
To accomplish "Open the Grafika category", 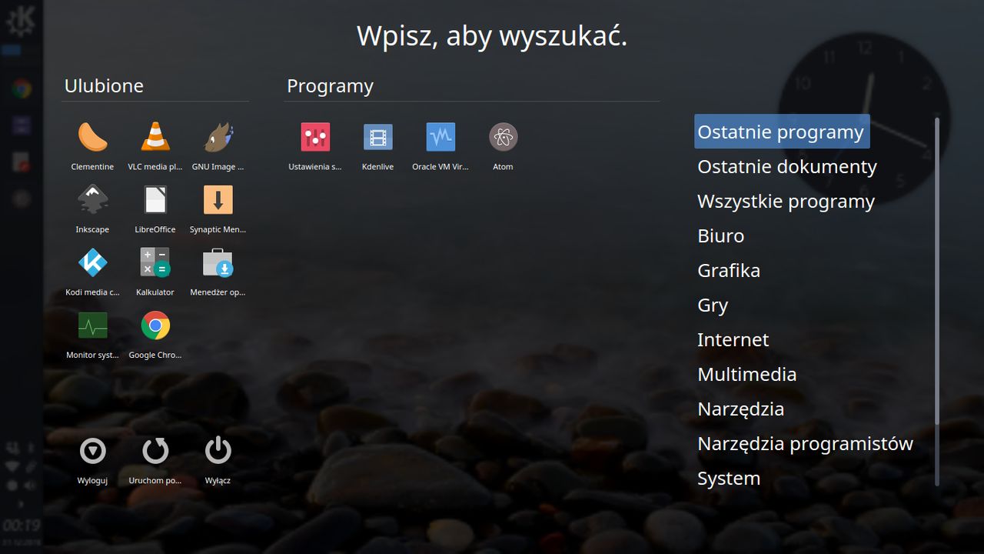I will pos(729,270).
